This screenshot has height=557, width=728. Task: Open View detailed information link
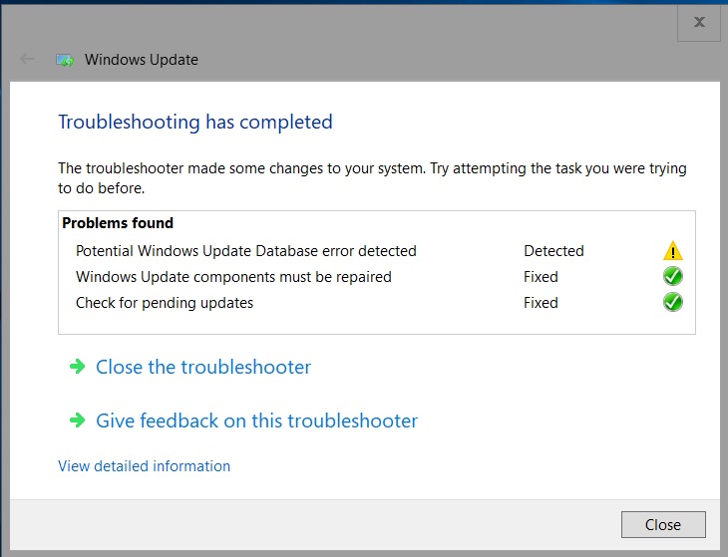pyautogui.click(x=144, y=465)
